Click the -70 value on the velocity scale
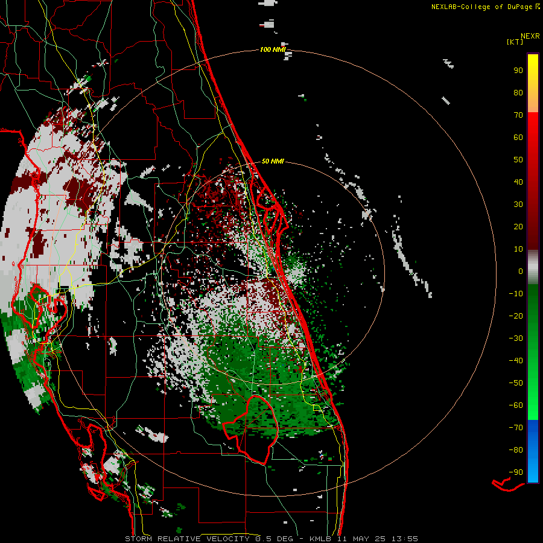The width and height of the screenshot is (543, 543). 516,428
